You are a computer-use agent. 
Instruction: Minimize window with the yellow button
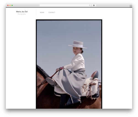pos(10,5)
